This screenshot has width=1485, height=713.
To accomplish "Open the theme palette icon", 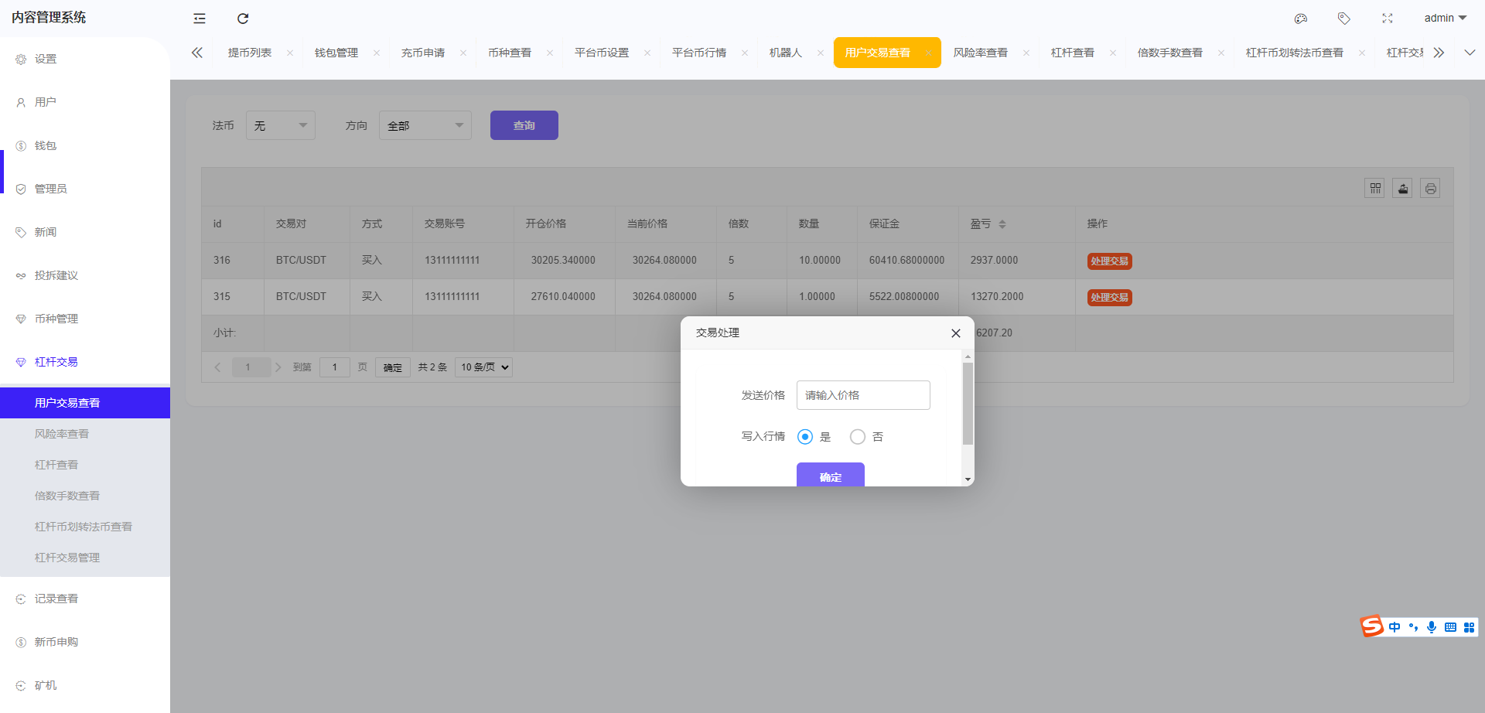I will coord(1301,19).
